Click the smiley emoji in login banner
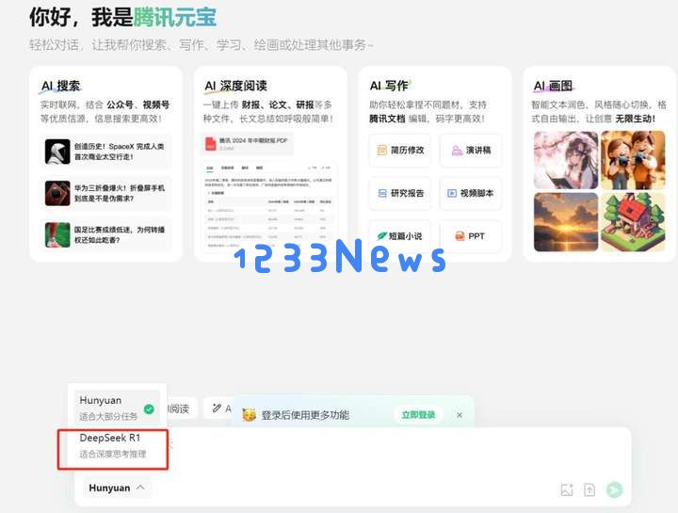678x513 pixels. [x=249, y=415]
